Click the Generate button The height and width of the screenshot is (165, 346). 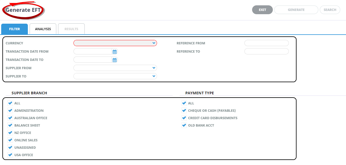[x=296, y=10]
